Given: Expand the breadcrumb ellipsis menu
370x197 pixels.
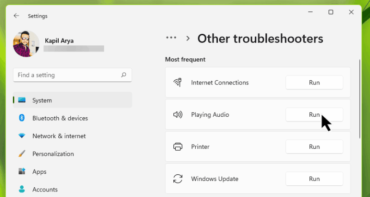Looking at the screenshot, I should (x=171, y=38).
